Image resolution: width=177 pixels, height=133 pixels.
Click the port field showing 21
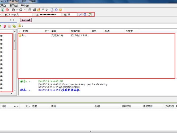tap(72, 14)
